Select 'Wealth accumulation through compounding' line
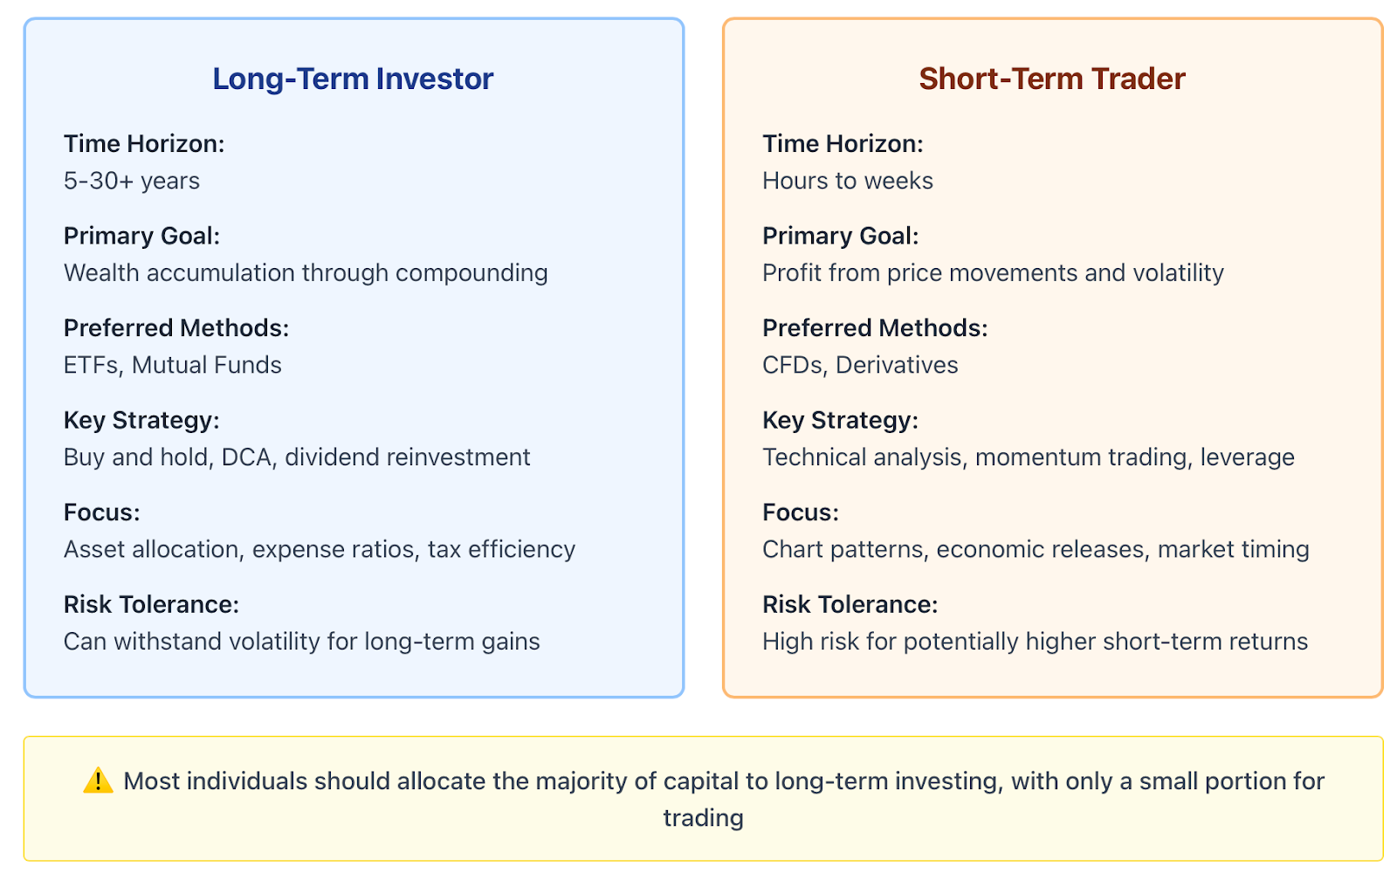1397x880 pixels. (306, 273)
